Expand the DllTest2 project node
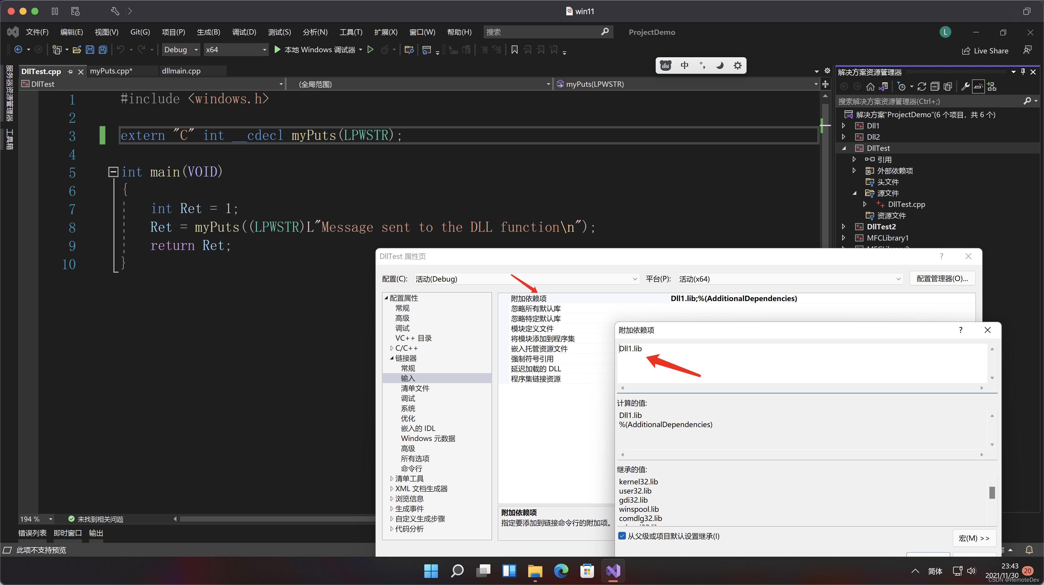Image resolution: width=1044 pixels, height=585 pixels. tap(844, 227)
